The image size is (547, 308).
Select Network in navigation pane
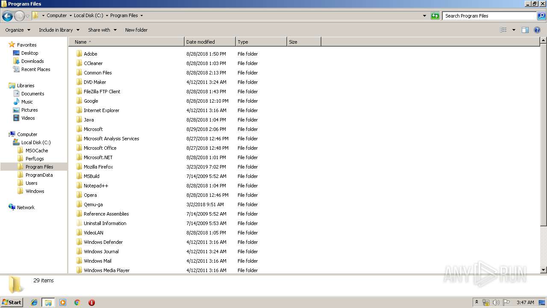(26, 207)
